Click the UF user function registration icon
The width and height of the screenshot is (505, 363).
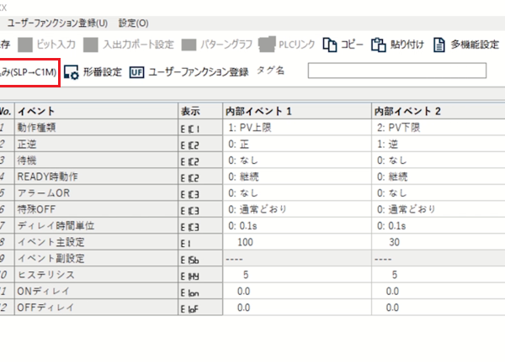136,71
